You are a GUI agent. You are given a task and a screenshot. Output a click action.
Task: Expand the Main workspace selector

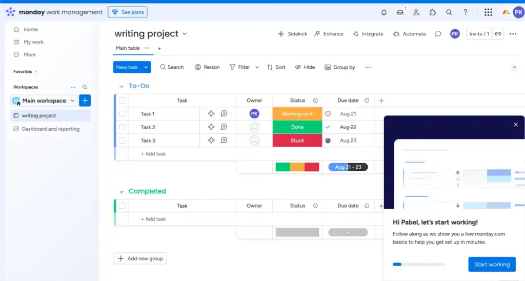(72, 101)
